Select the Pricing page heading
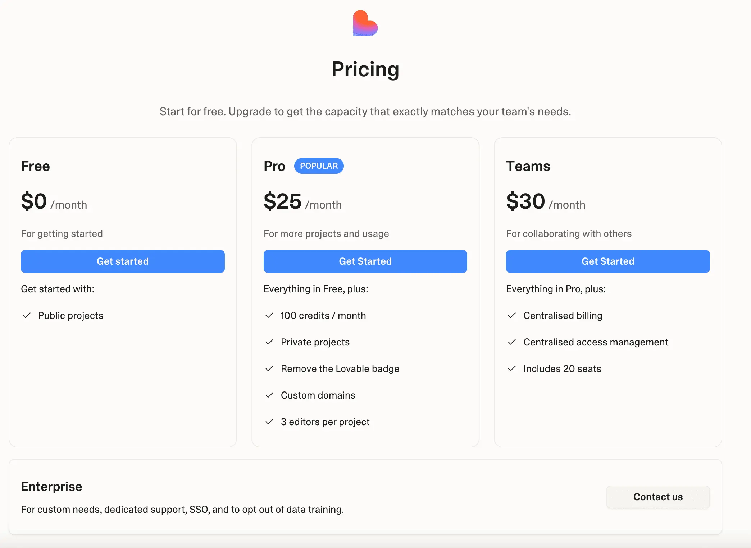Image resolution: width=751 pixels, height=548 pixels. (365, 69)
